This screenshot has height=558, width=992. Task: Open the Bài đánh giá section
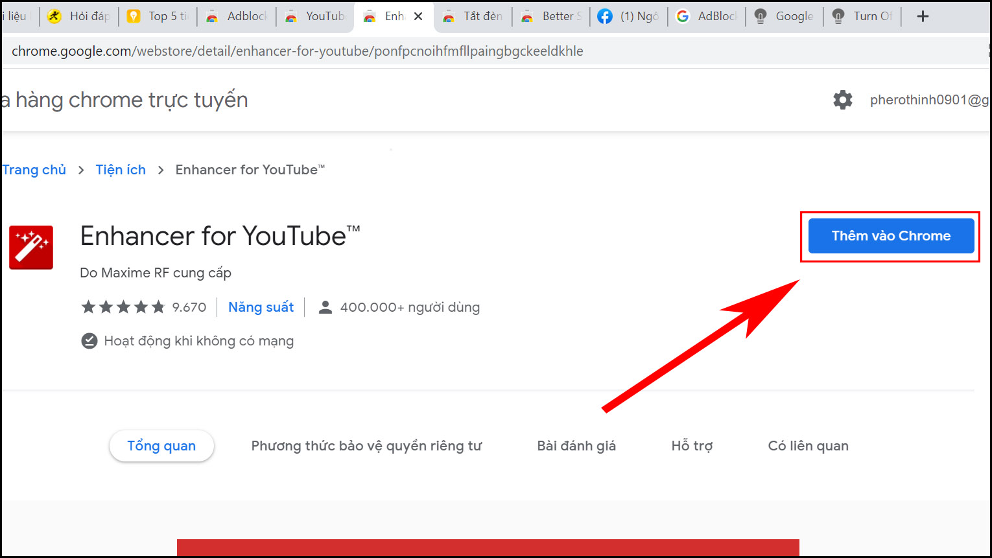coord(576,445)
